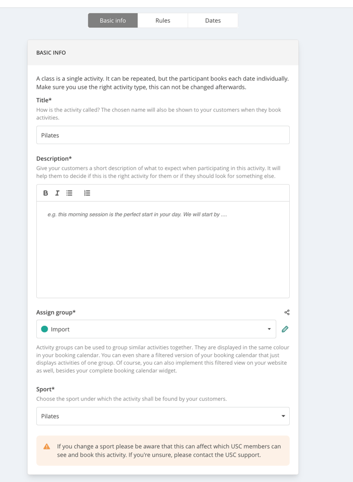
Task: Toggle italic formatting in description editor
Action: [57, 193]
